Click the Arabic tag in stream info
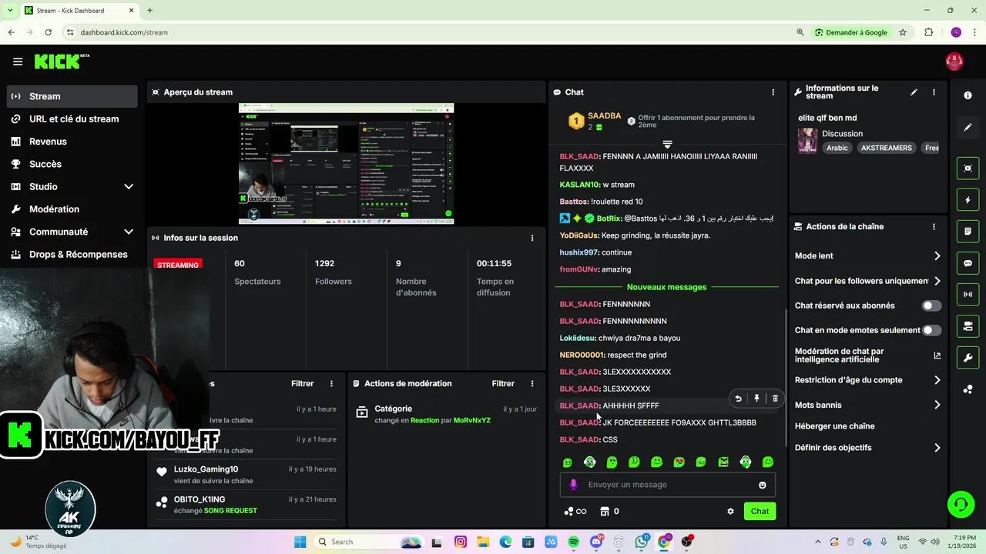Image resolution: width=986 pixels, height=554 pixels. point(837,148)
